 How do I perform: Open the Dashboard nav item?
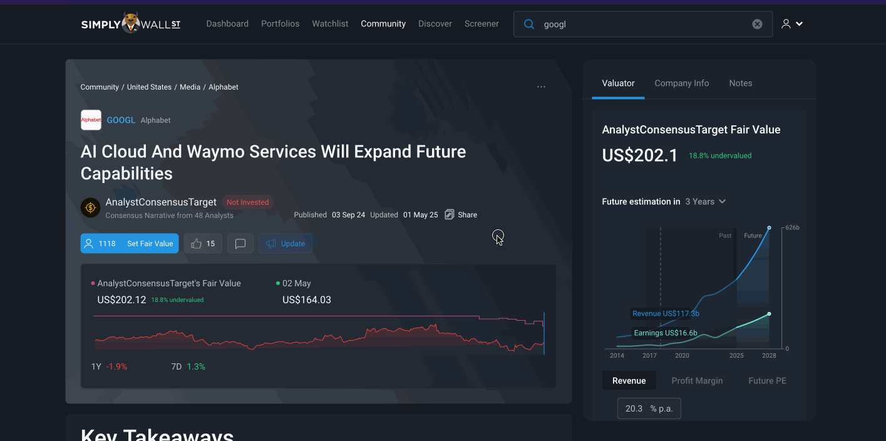tap(227, 24)
